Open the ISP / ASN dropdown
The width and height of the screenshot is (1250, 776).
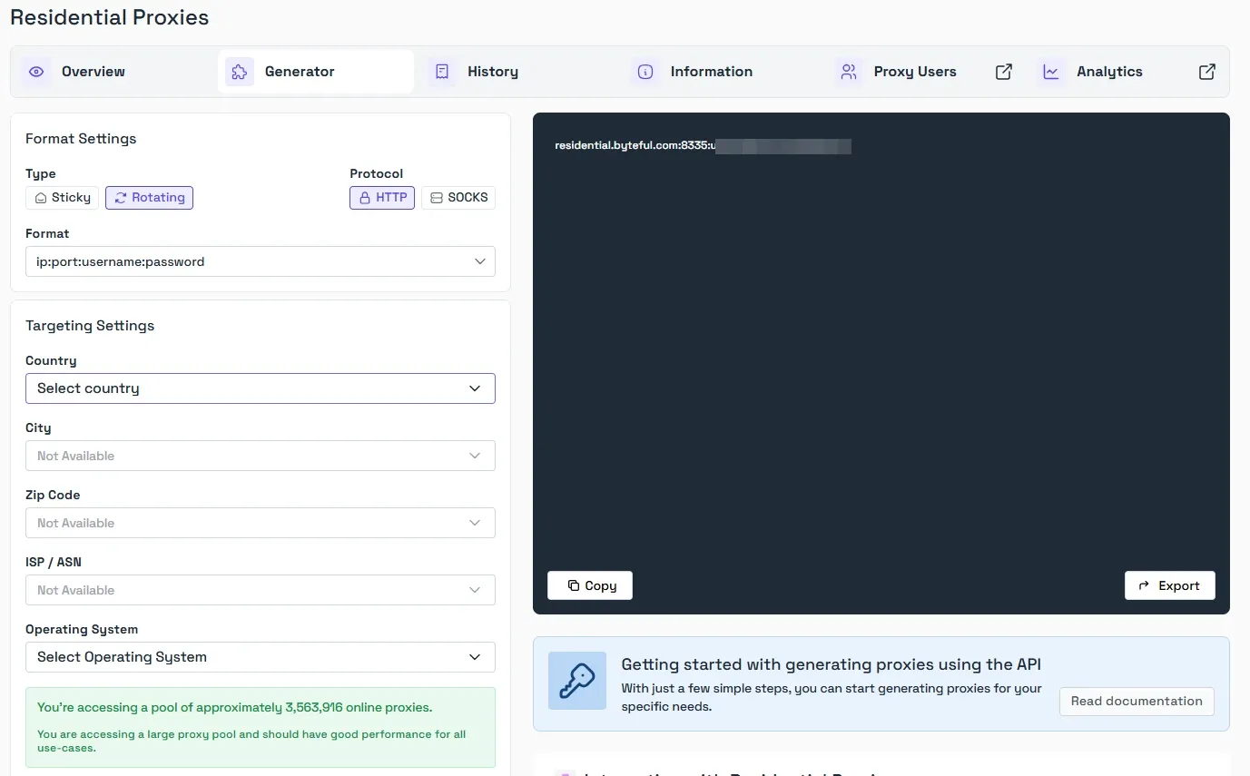click(261, 590)
